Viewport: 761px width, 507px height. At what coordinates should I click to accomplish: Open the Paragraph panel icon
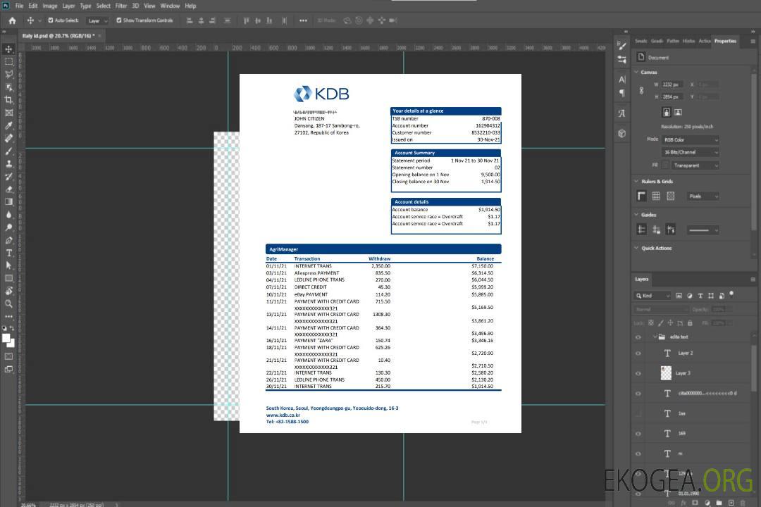[x=622, y=93]
